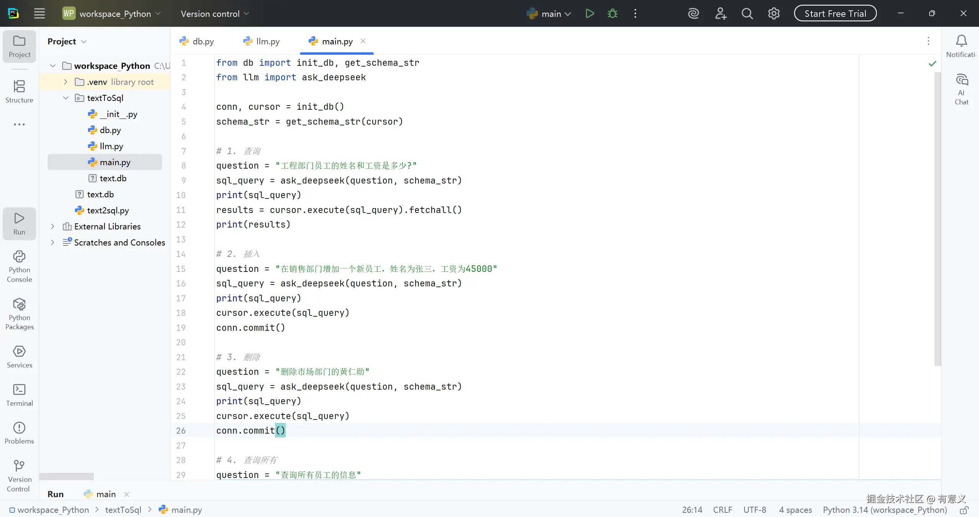Click the CRLF line separator in status bar

pyautogui.click(x=722, y=510)
